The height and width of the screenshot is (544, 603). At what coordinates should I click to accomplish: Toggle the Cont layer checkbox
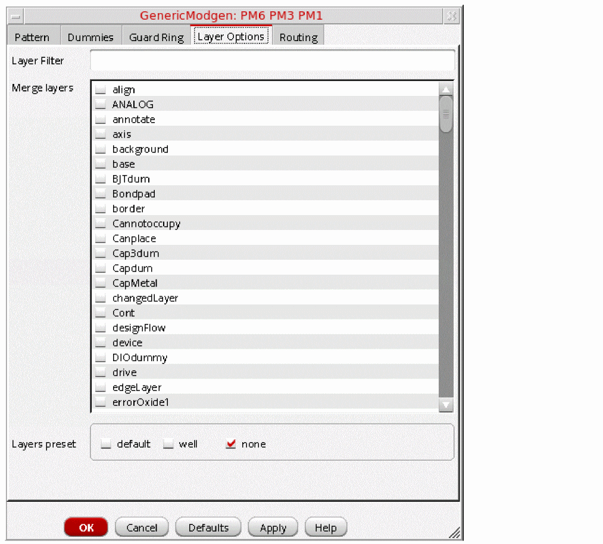pos(101,313)
